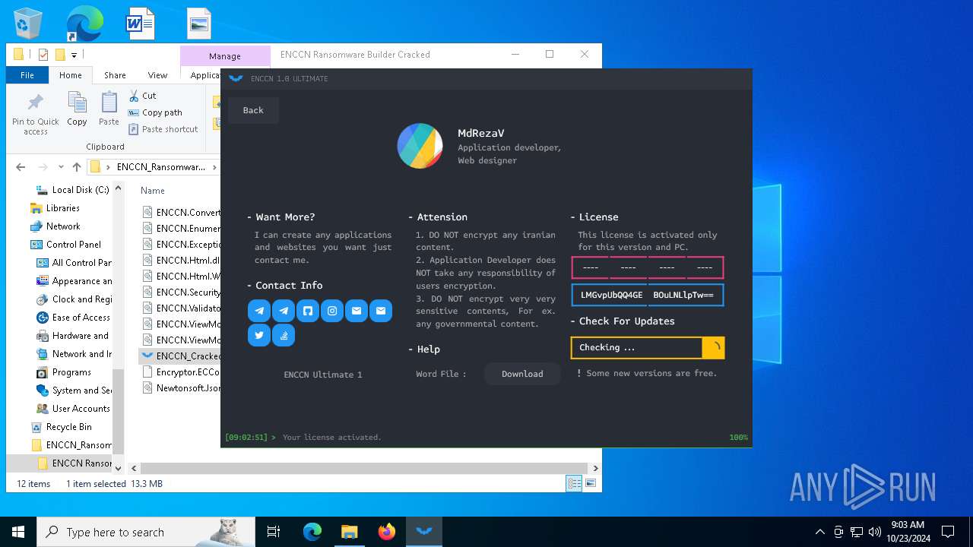Click the ENCCN Ultimate 1 label

323,375
